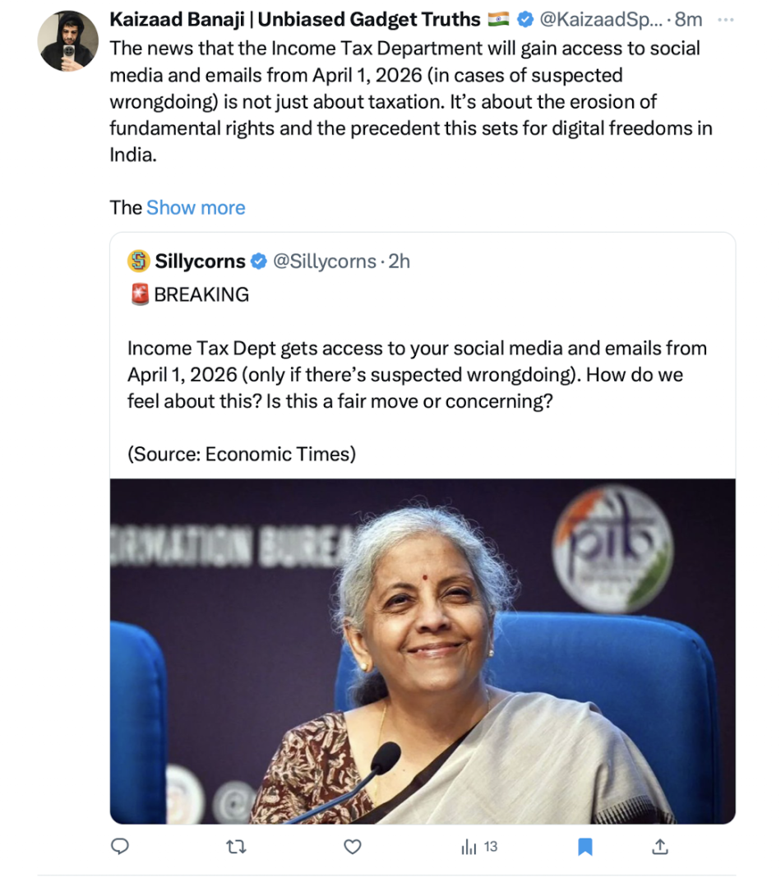Click the 8m timestamp of the tweet
Viewport: 781px width, 878px height.
(x=688, y=20)
